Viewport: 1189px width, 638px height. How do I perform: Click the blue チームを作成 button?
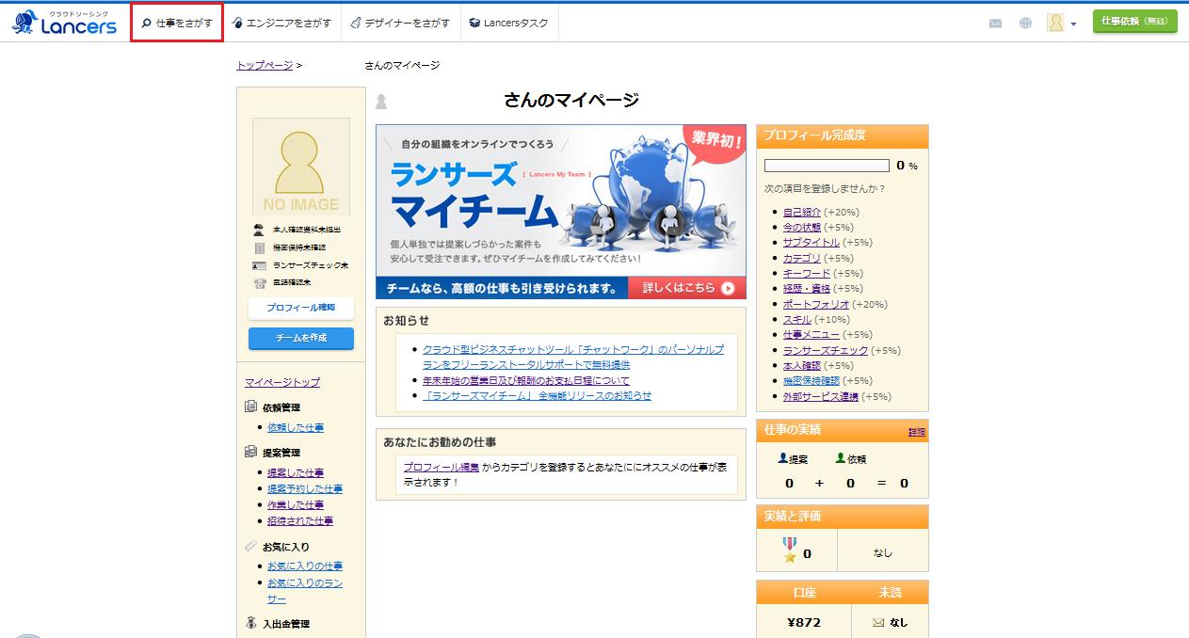pyautogui.click(x=301, y=338)
